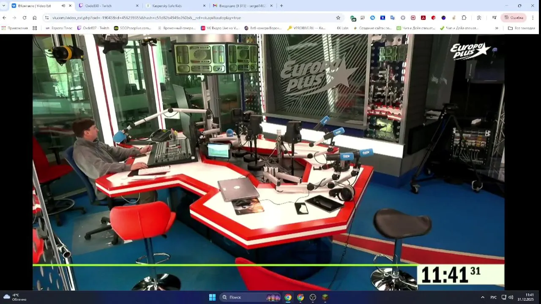Reload the current page
The width and height of the screenshot is (541, 304).
pos(25,18)
